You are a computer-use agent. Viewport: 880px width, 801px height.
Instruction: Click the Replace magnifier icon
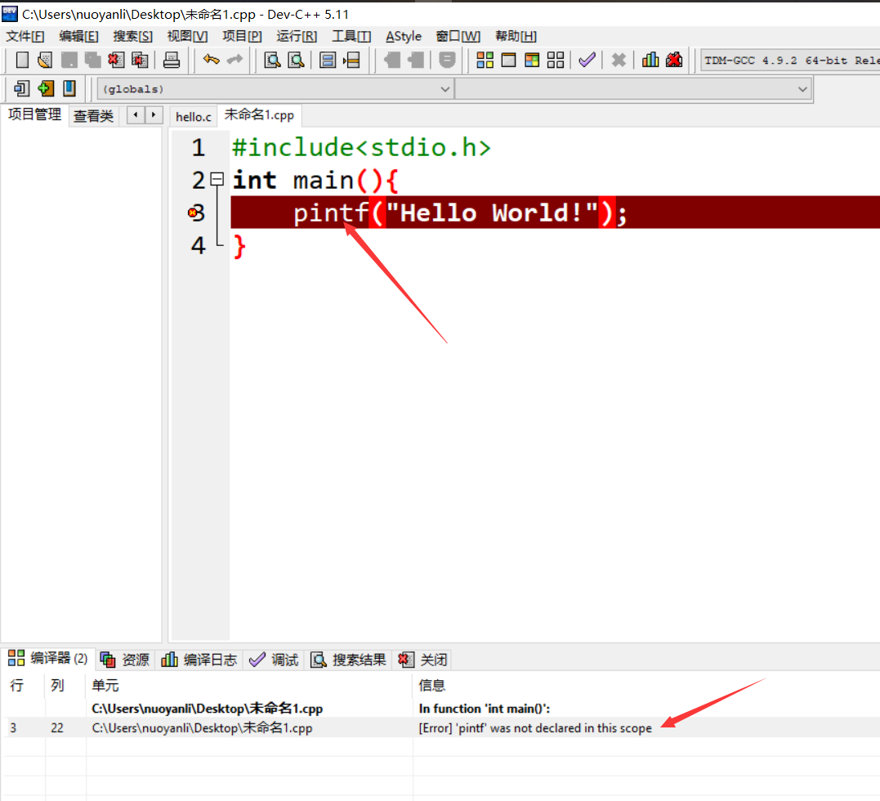point(296,60)
